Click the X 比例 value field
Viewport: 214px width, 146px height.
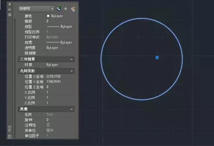click(60, 92)
